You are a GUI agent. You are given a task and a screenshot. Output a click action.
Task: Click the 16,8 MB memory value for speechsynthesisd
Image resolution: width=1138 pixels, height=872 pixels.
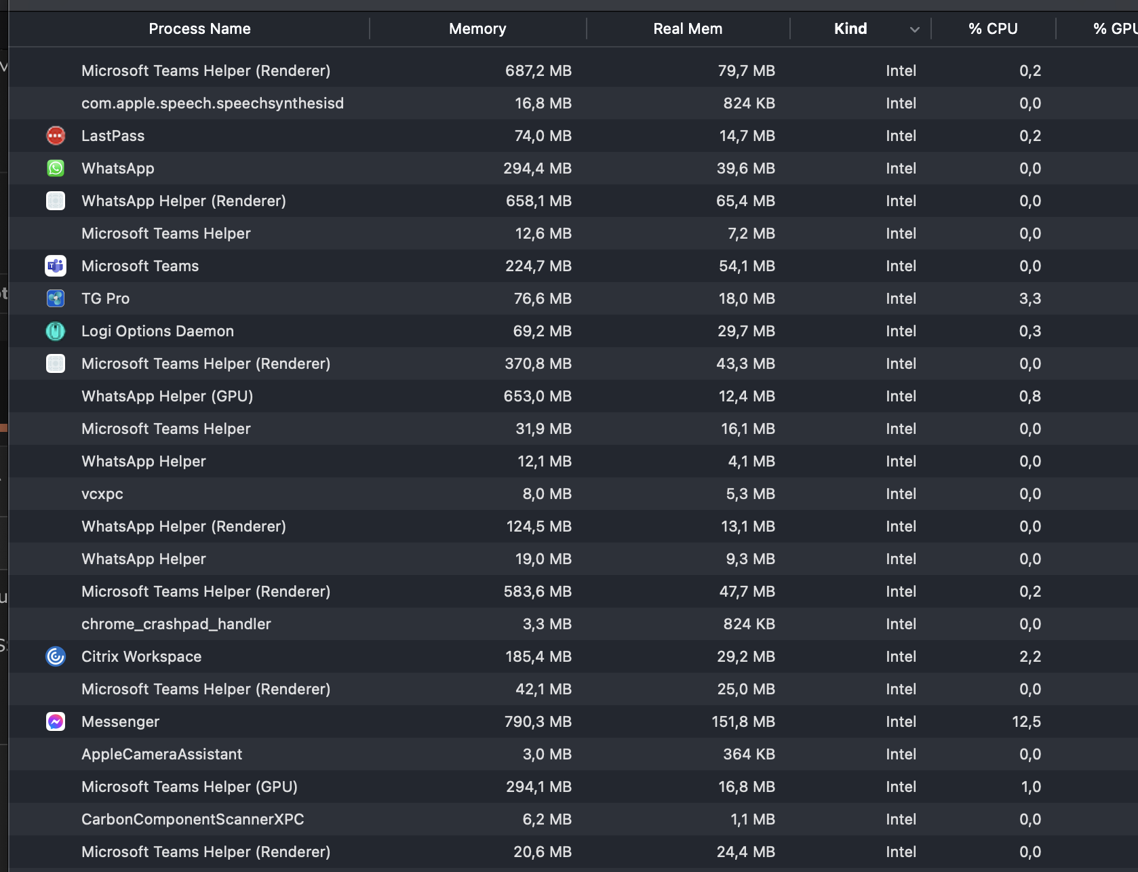point(543,103)
